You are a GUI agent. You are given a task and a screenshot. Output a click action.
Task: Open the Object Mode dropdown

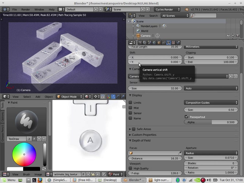tap(69, 97)
